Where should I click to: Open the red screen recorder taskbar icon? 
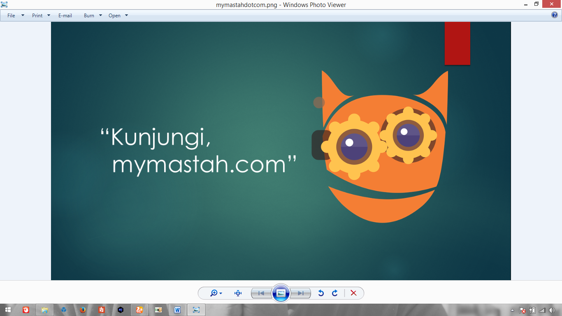click(x=26, y=310)
